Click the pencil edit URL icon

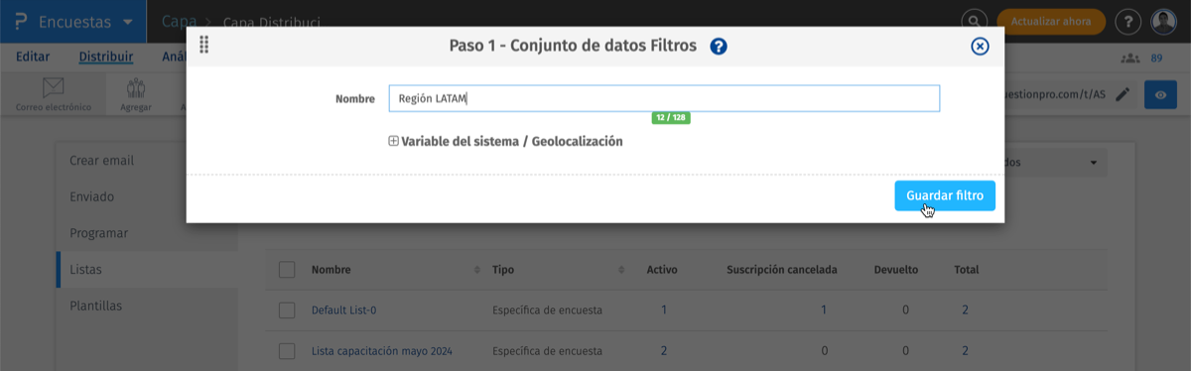tap(1123, 94)
